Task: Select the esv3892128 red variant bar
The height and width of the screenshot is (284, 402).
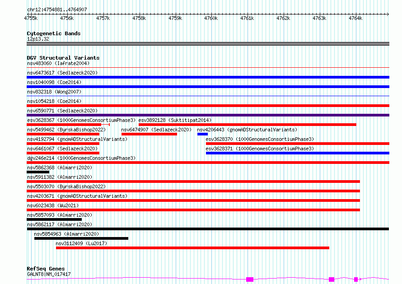Action: pos(248,125)
